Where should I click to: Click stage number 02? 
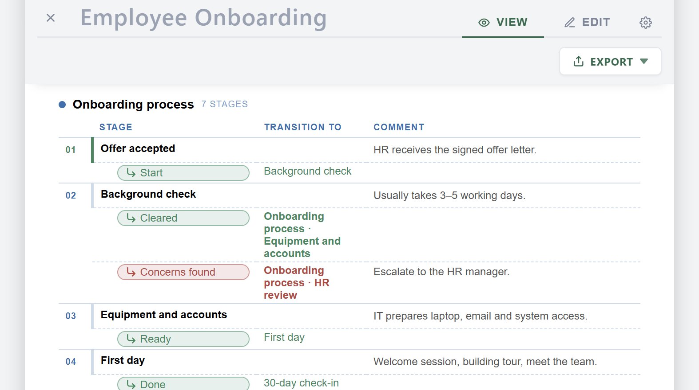[71, 195]
